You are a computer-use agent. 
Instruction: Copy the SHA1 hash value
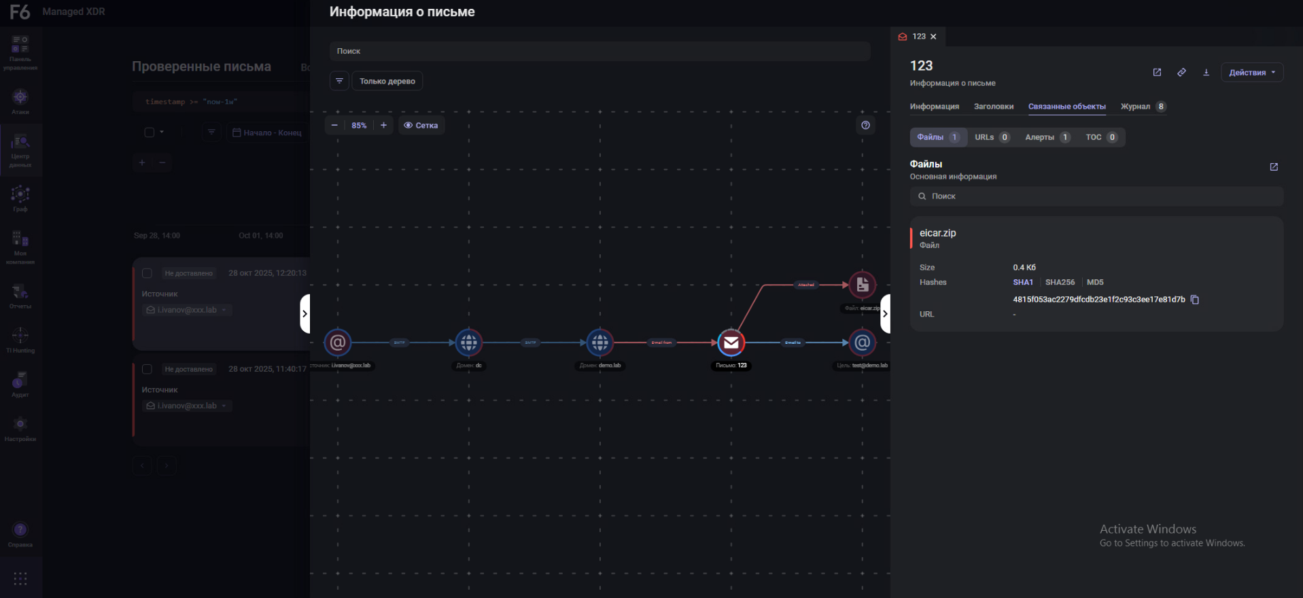pyautogui.click(x=1195, y=300)
